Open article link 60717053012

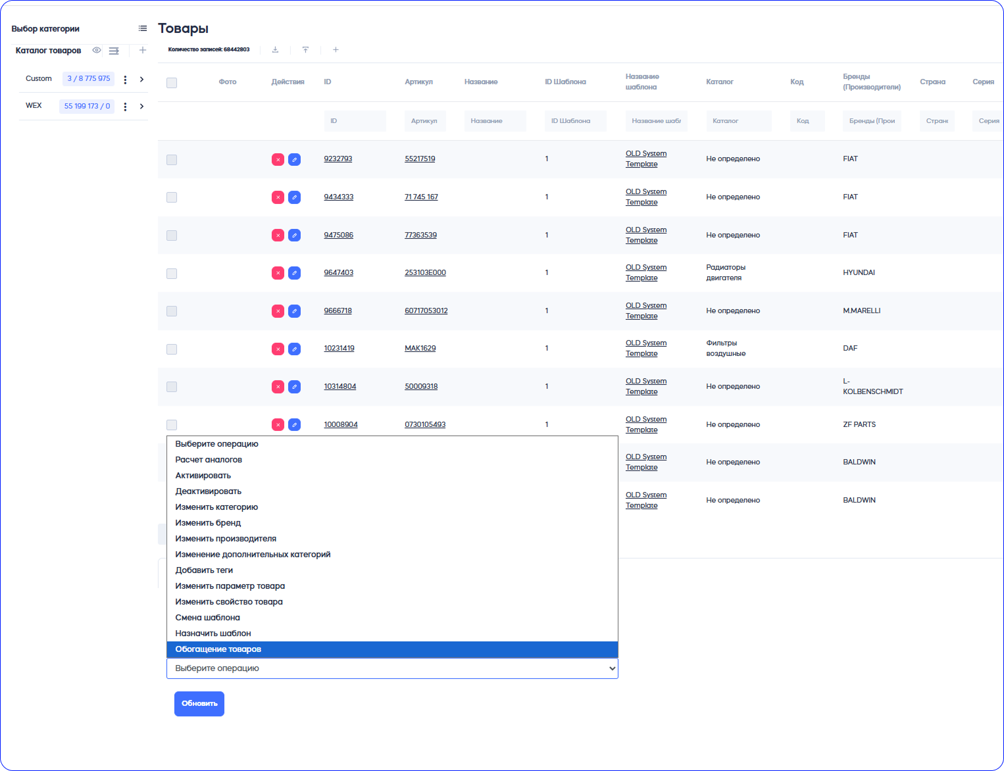(x=426, y=311)
